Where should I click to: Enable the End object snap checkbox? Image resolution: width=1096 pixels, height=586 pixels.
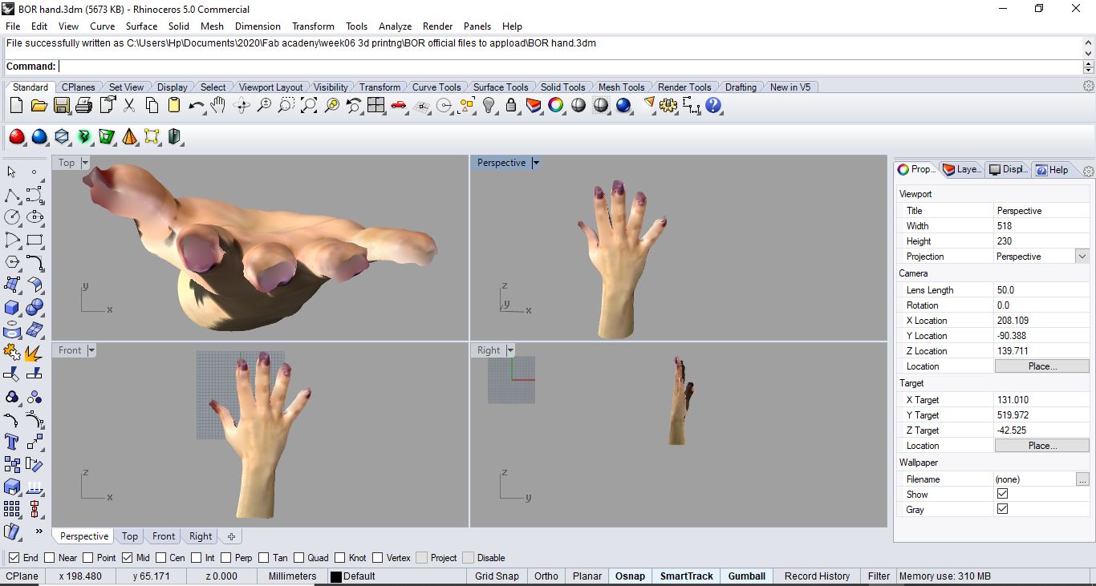(14, 557)
